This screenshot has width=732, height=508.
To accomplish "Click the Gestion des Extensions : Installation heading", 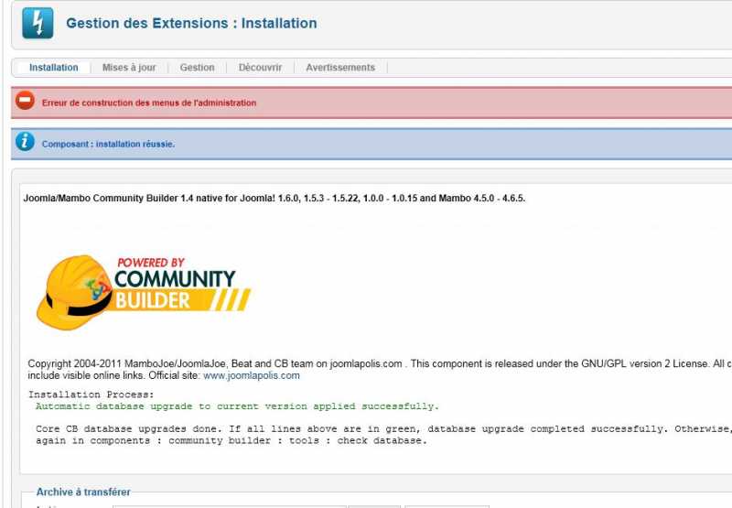I will [191, 24].
